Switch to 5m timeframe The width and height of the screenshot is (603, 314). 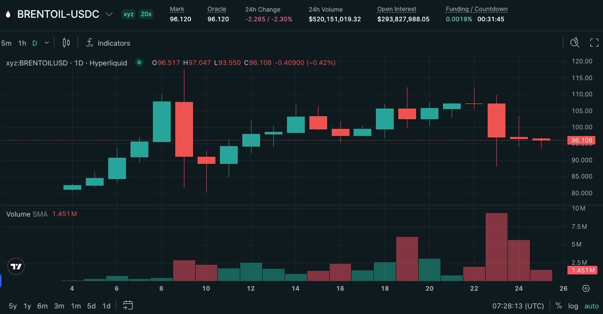6,43
